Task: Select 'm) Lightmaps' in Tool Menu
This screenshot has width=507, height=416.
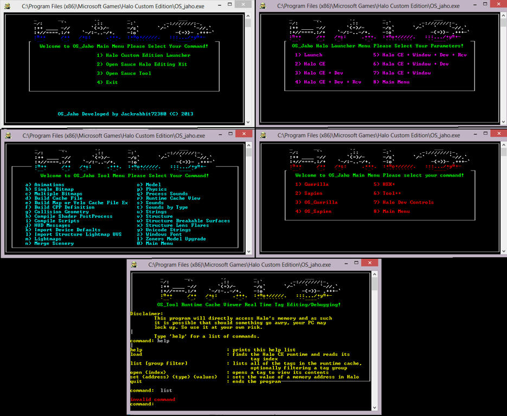Action: click(x=43, y=239)
